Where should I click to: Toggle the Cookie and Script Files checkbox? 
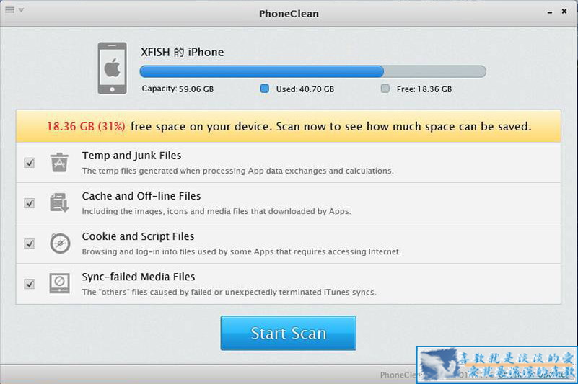(29, 244)
